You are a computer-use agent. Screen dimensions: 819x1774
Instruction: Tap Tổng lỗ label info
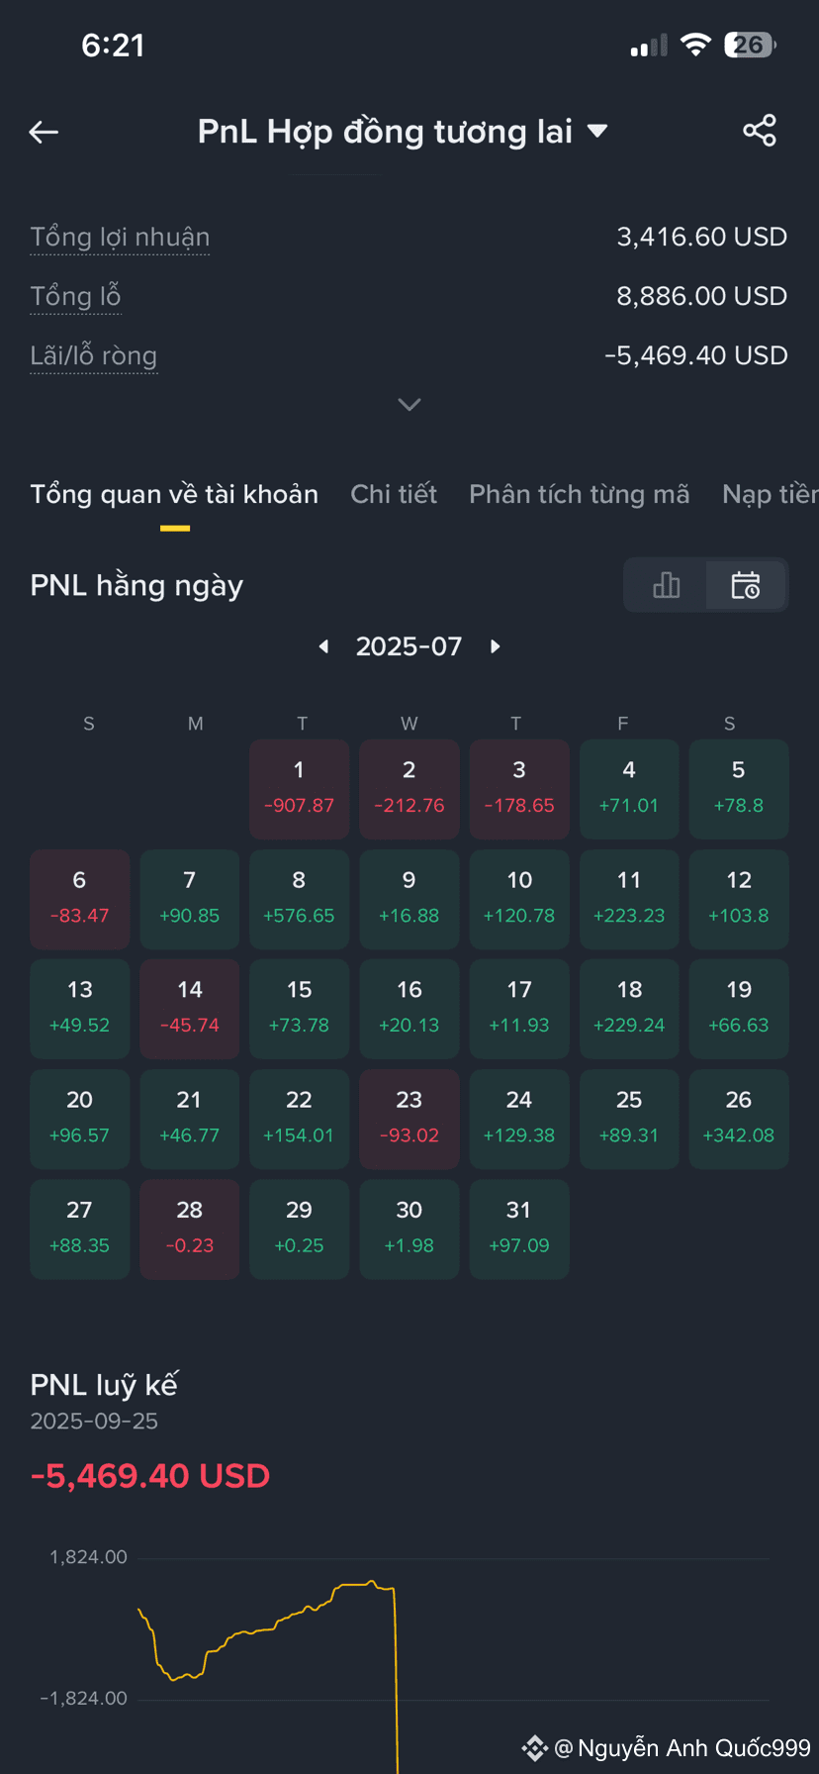[75, 297]
